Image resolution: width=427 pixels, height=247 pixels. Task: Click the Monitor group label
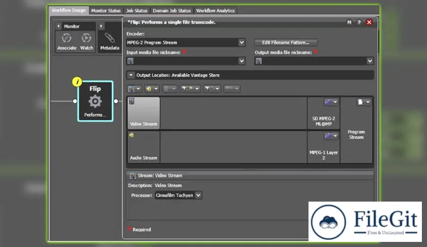(72, 27)
